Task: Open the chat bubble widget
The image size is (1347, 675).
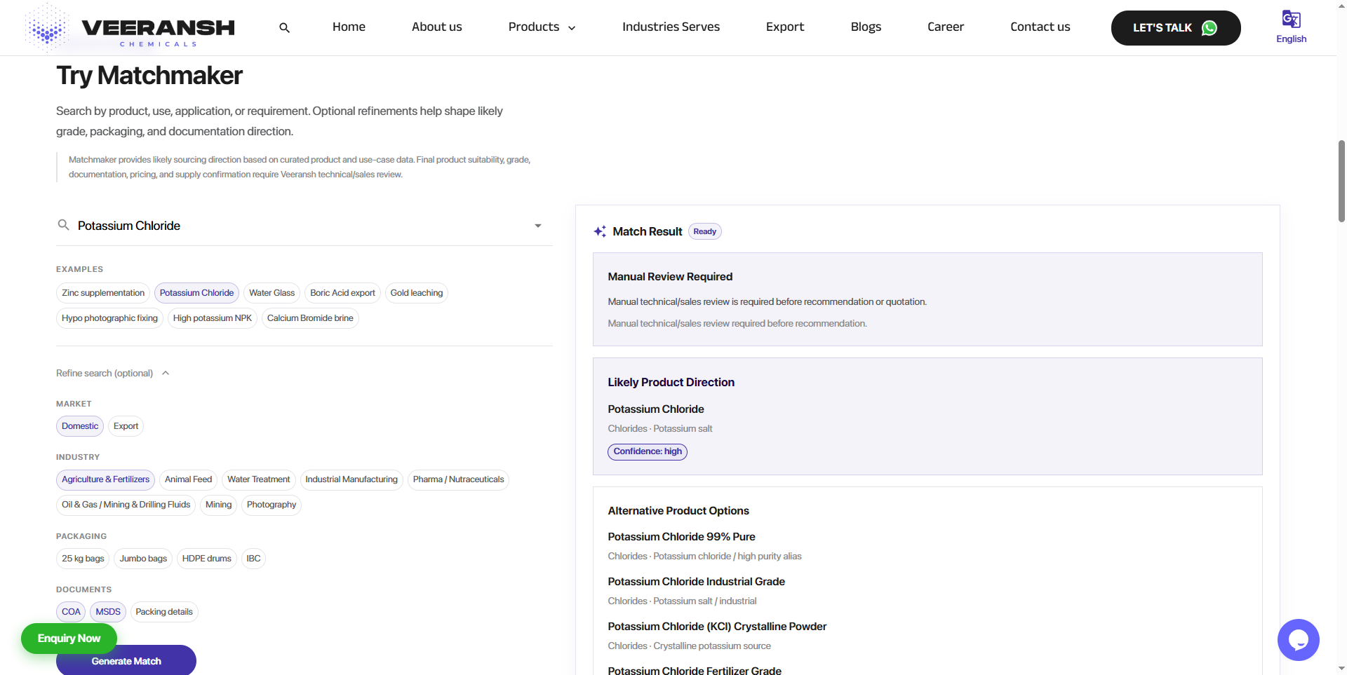Action: [x=1298, y=639]
